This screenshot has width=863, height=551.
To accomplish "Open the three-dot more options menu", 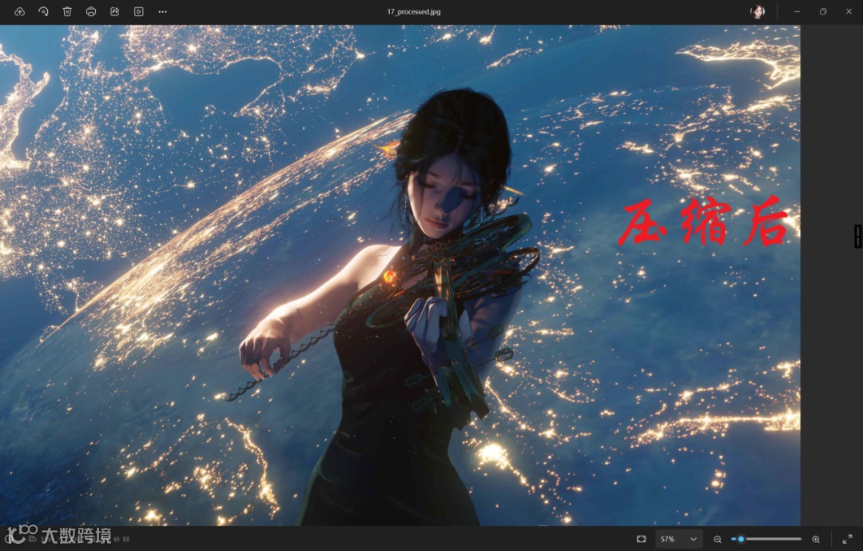I will [x=163, y=11].
